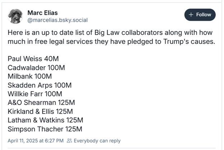Select the Kirkland & Ellis 125M line
Viewport: 224px width, 150px height.
click(40, 112)
